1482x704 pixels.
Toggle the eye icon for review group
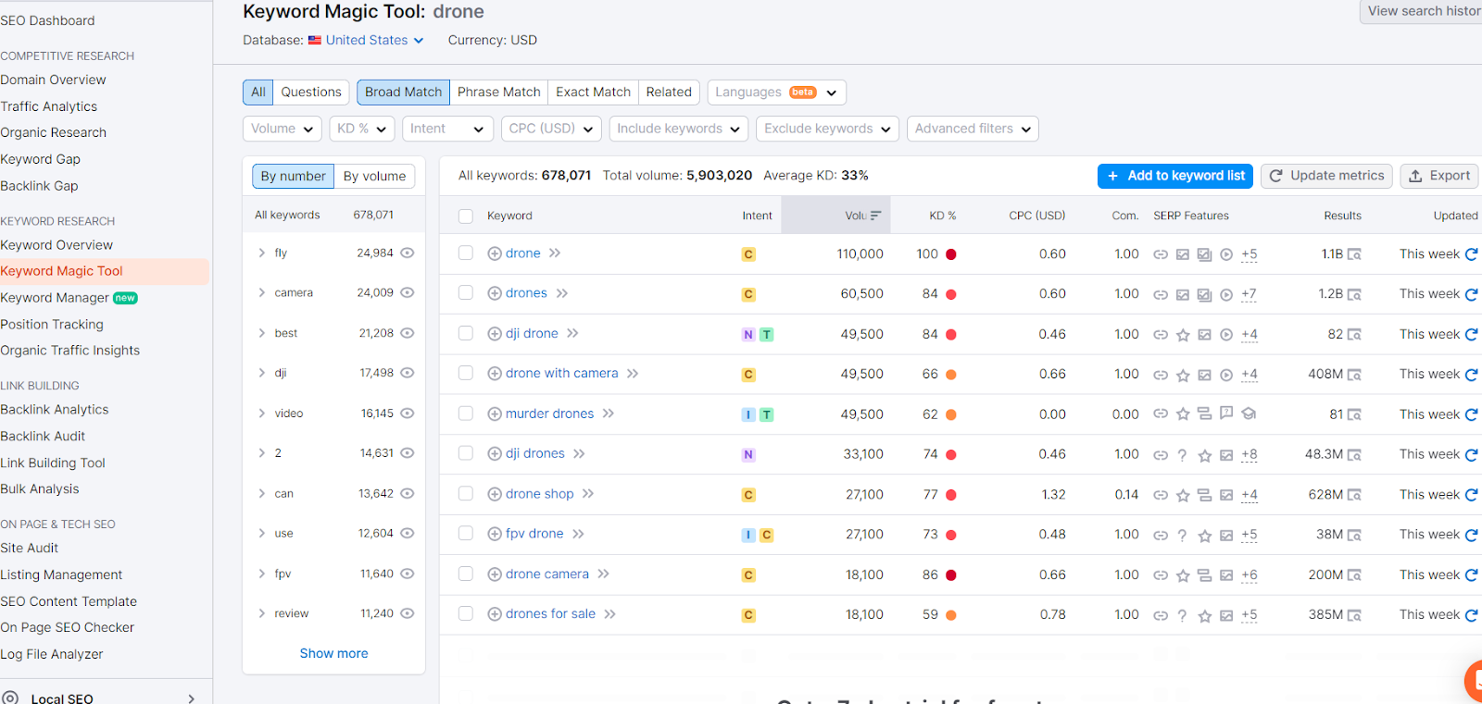pyautogui.click(x=408, y=613)
